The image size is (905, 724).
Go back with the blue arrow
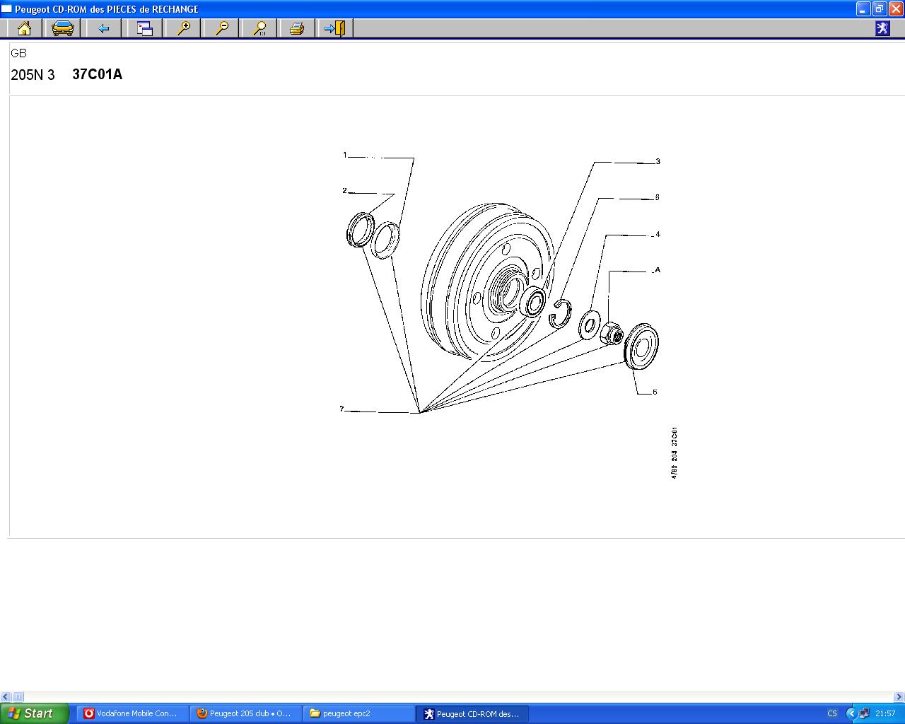point(104,28)
